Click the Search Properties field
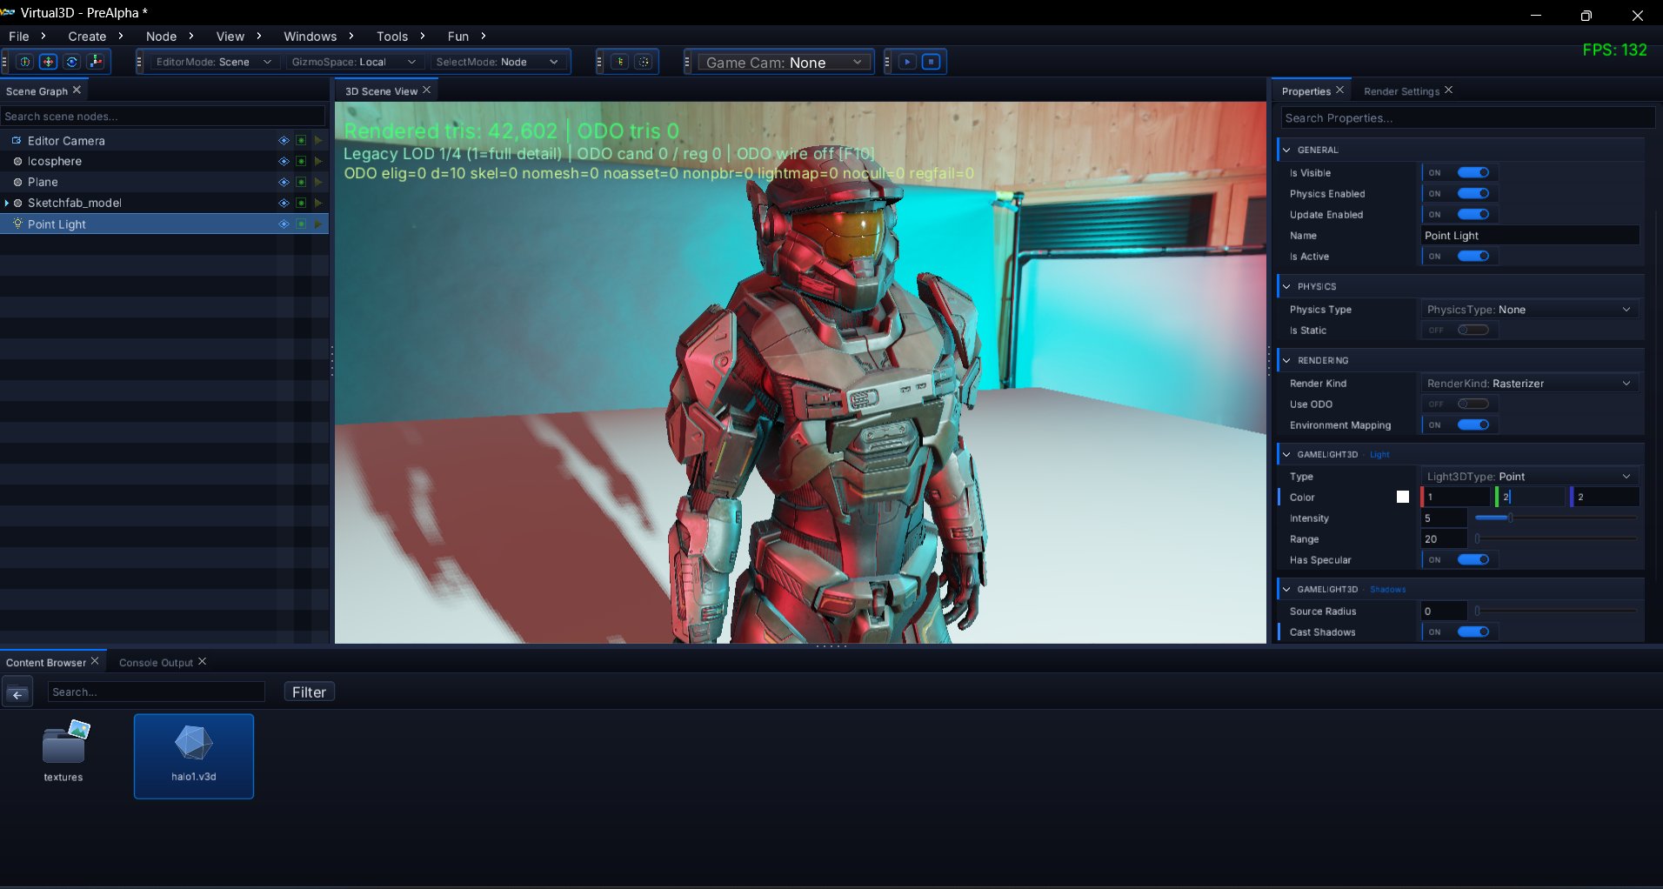 (1467, 117)
